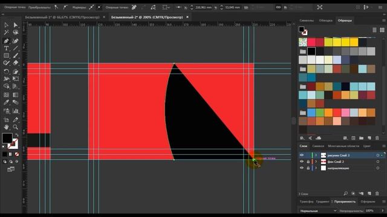Select the Artboard tool

(x=7, y=119)
